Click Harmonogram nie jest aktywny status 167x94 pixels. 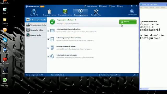click(110, 75)
